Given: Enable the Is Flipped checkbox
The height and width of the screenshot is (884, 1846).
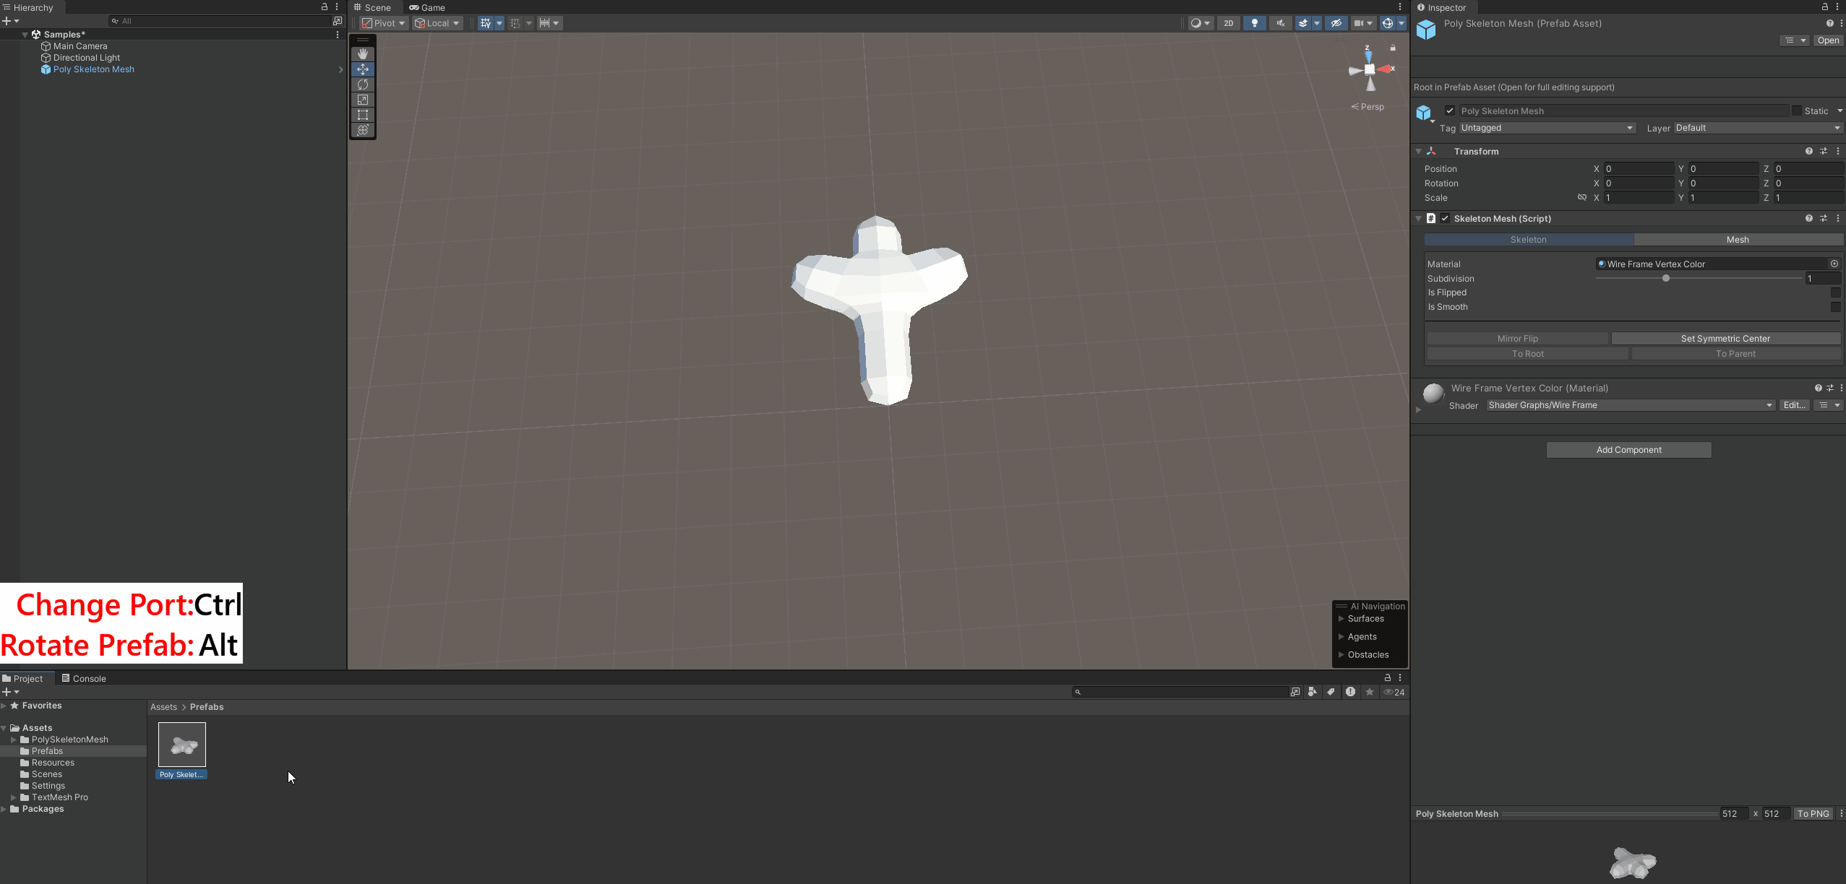Looking at the screenshot, I should (x=1834, y=292).
